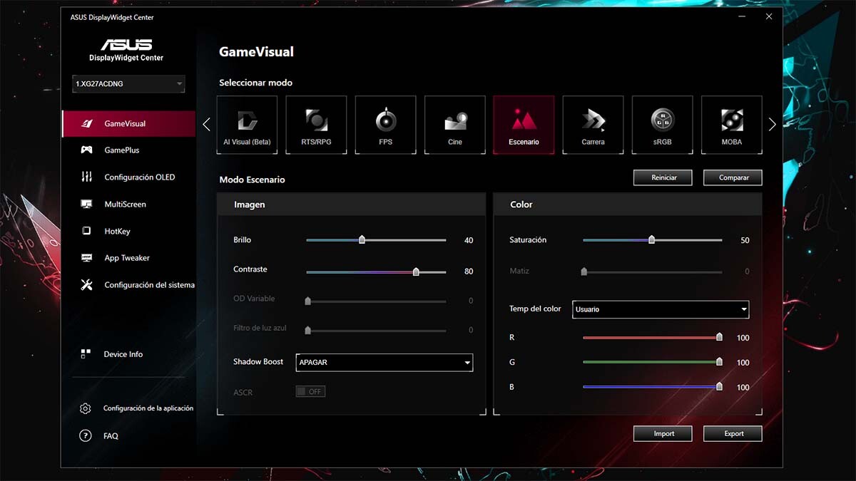The height and width of the screenshot is (481, 856).
Task: Click the Contraste value 80
Action: tap(469, 271)
